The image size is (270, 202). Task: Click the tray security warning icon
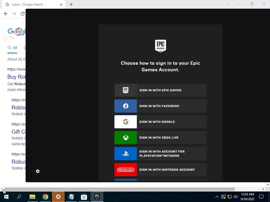(x=223, y=197)
